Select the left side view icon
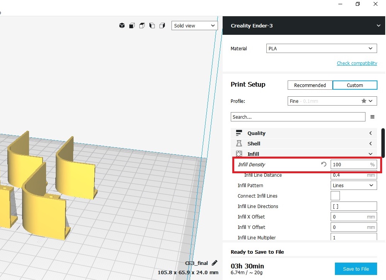Image resolution: width=386 pixels, height=280 pixels. click(152, 25)
